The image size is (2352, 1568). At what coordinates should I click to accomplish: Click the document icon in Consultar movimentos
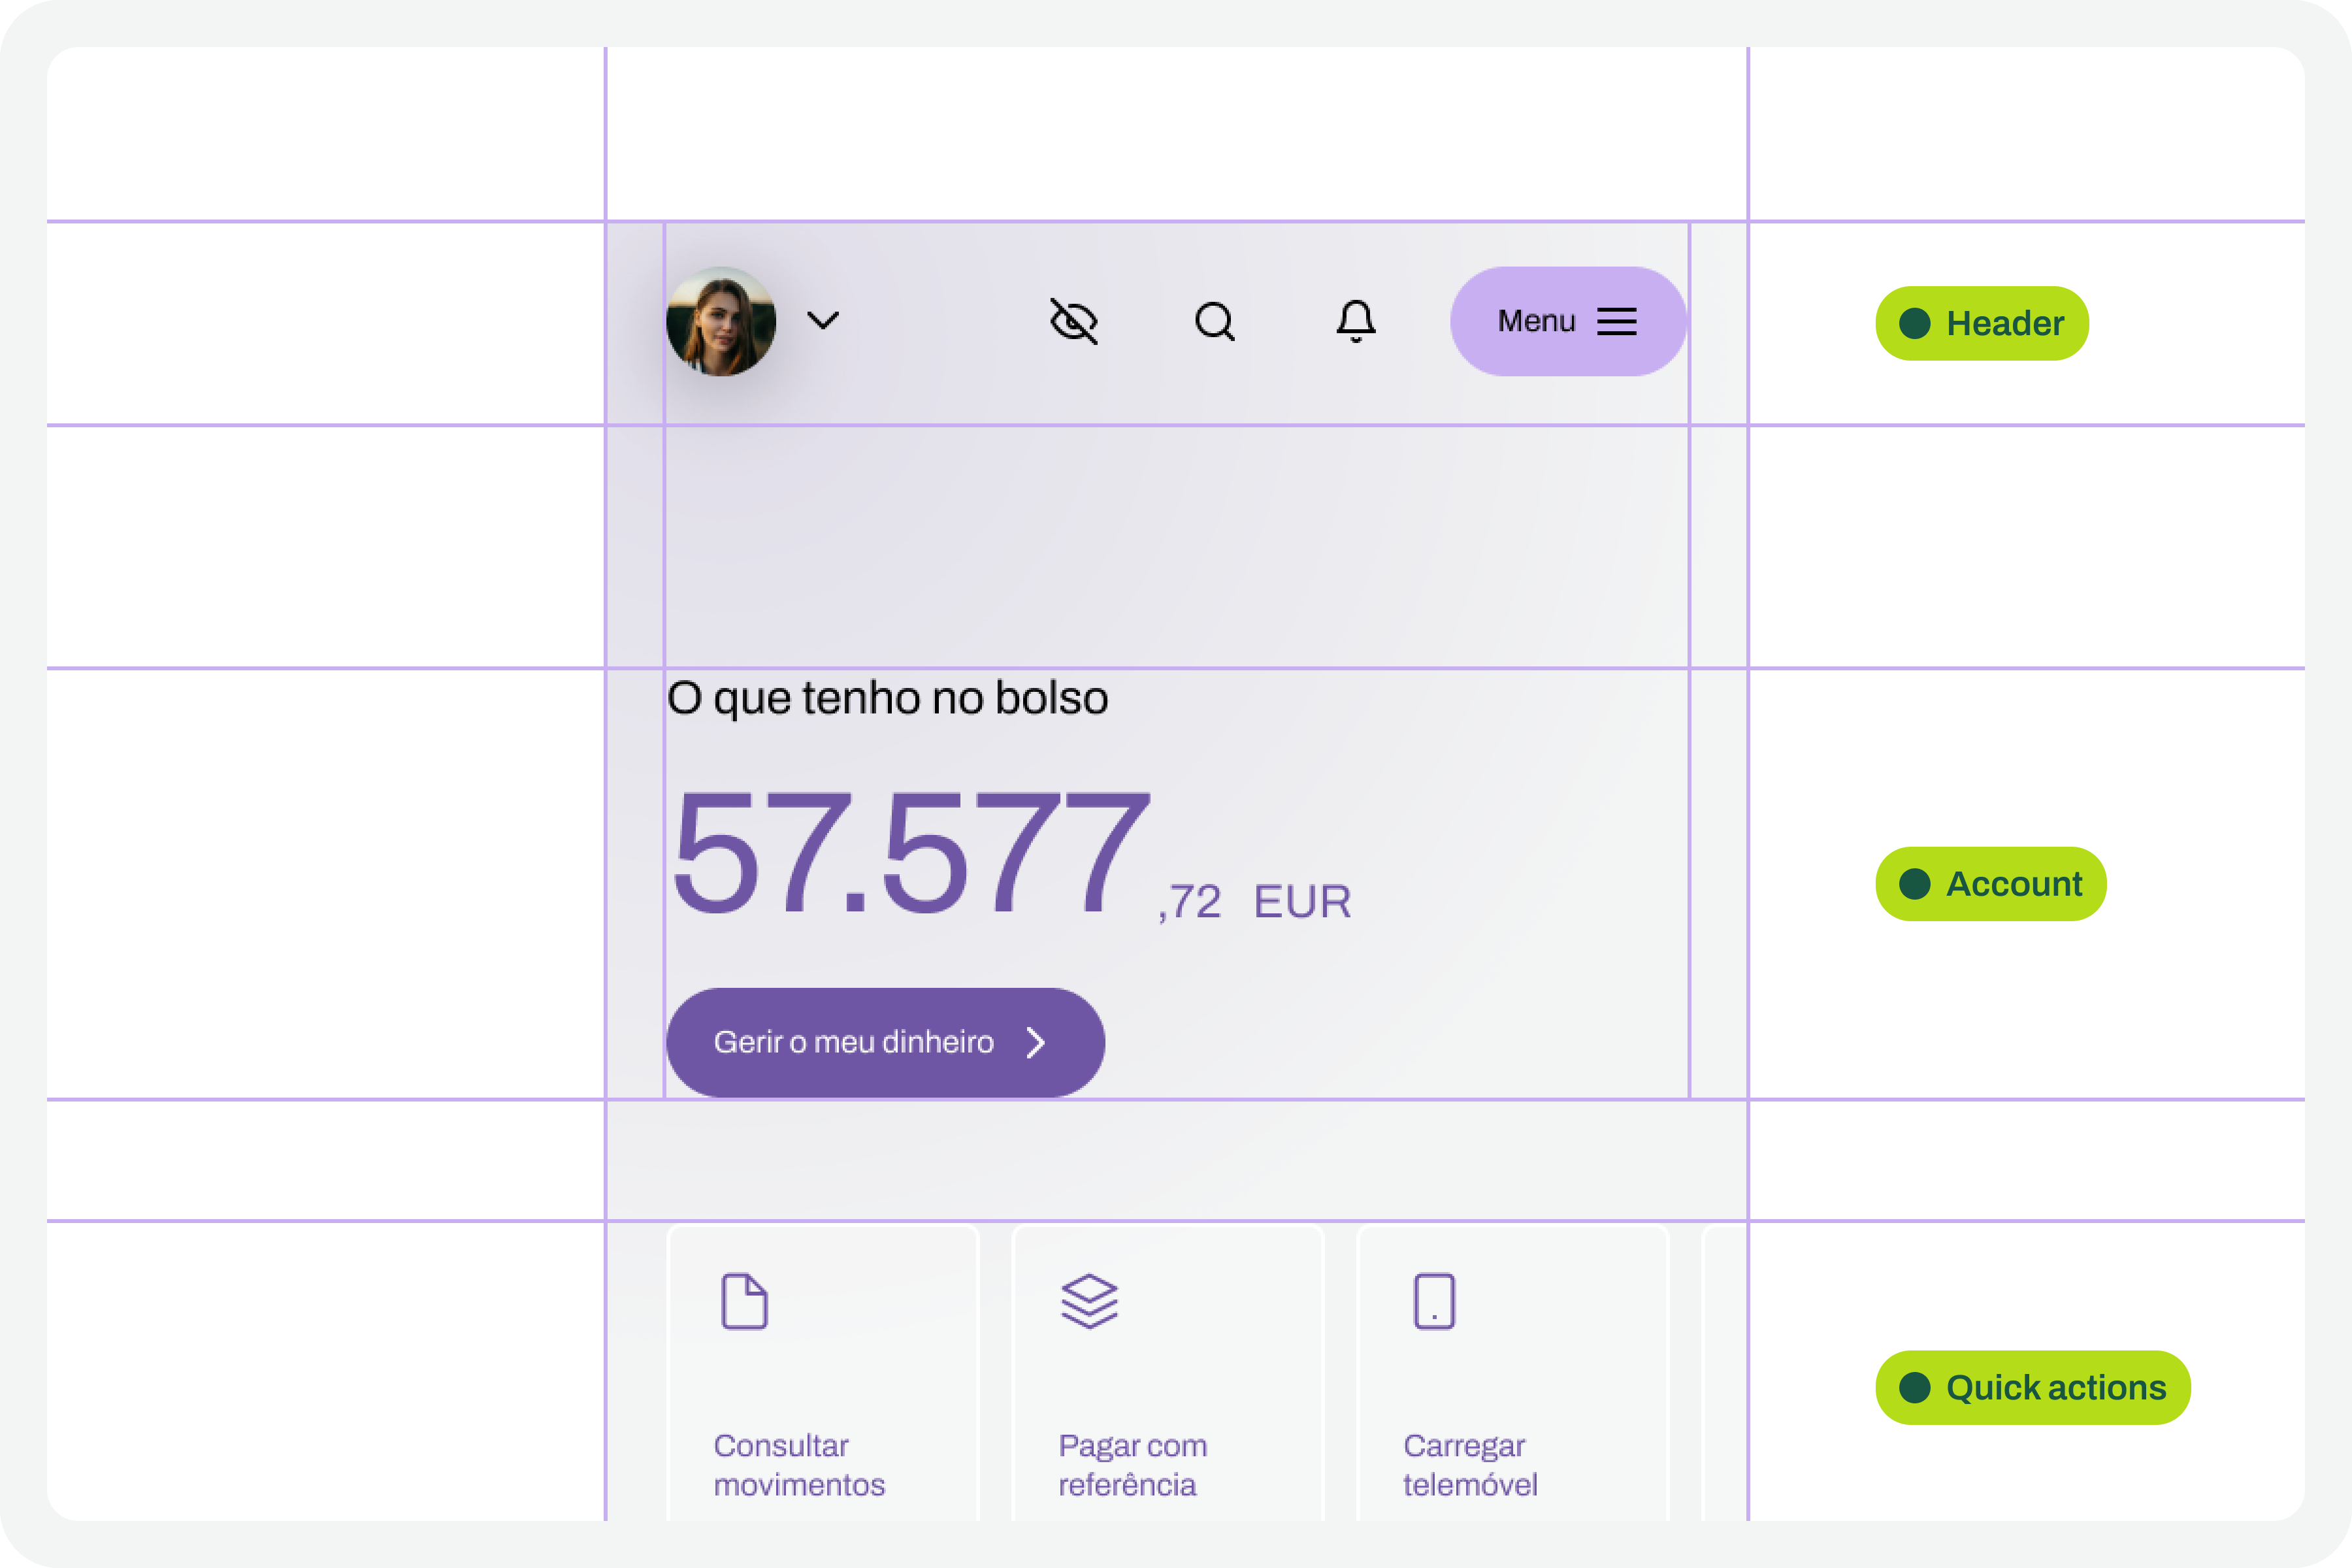click(744, 1301)
